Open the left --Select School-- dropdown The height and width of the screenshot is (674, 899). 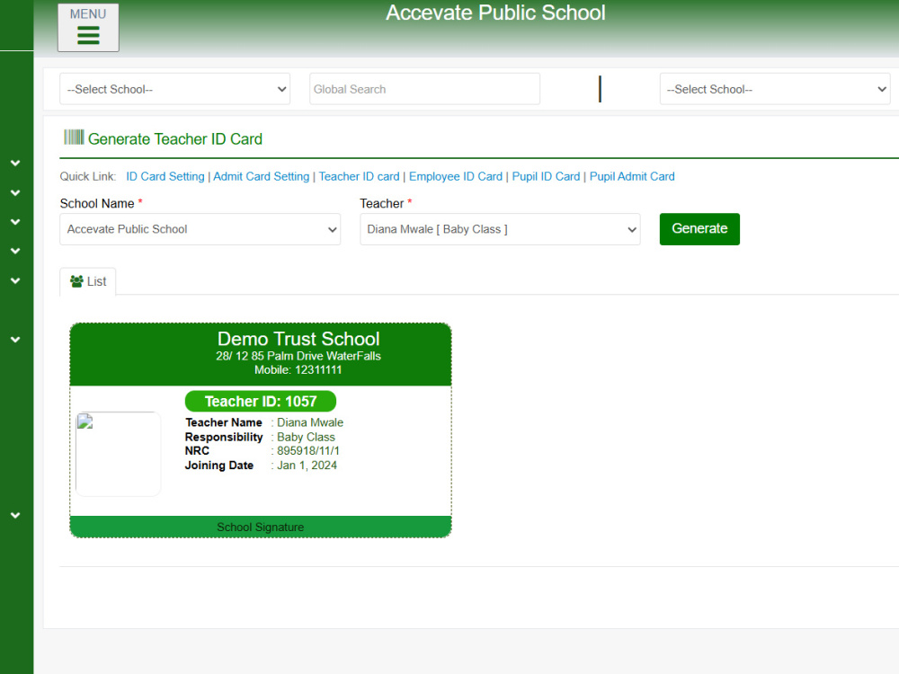tap(175, 89)
